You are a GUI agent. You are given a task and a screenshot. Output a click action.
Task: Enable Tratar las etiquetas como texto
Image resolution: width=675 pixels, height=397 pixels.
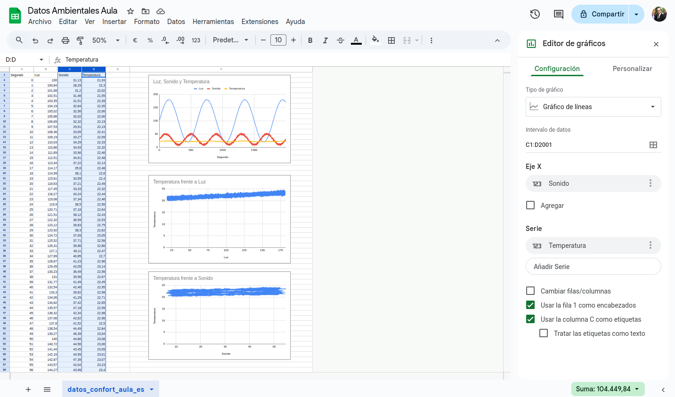(x=544, y=333)
